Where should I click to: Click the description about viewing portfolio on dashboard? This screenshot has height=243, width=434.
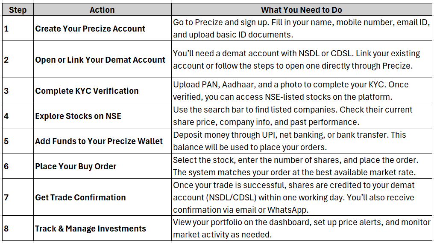coord(301,229)
